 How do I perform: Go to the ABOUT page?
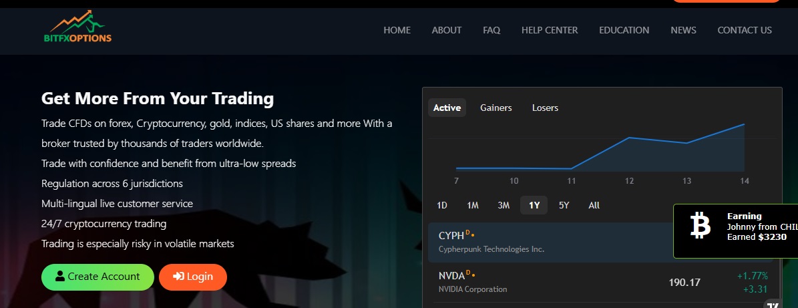pos(447,30)
